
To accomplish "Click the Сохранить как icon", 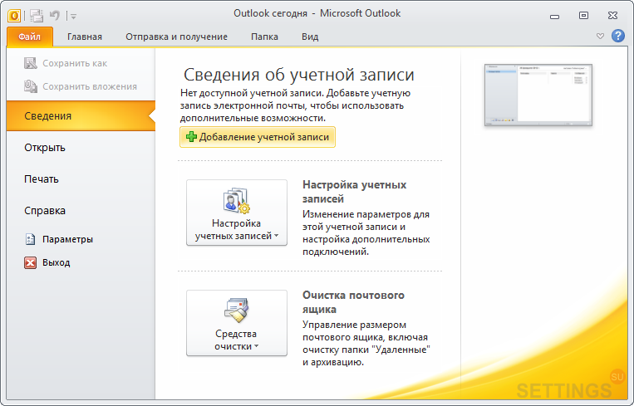I will coord(30,63).
